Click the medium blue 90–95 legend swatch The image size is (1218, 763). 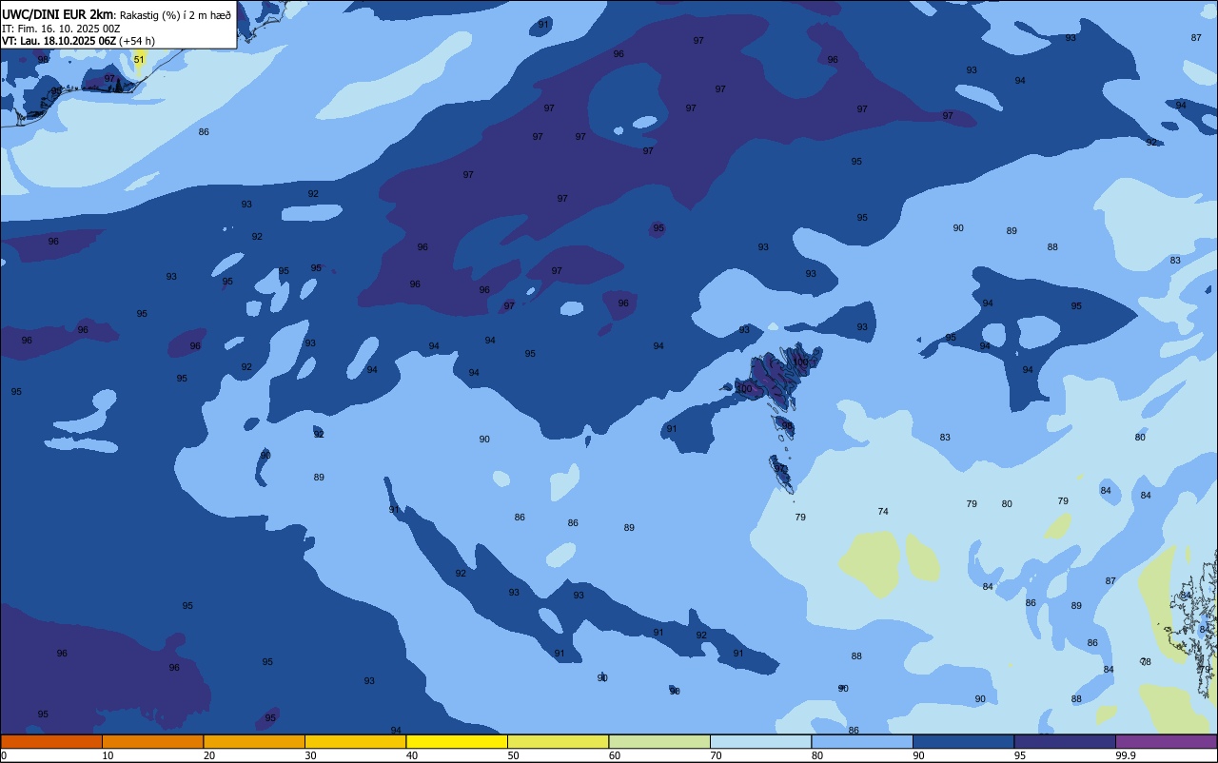point(963,741)
